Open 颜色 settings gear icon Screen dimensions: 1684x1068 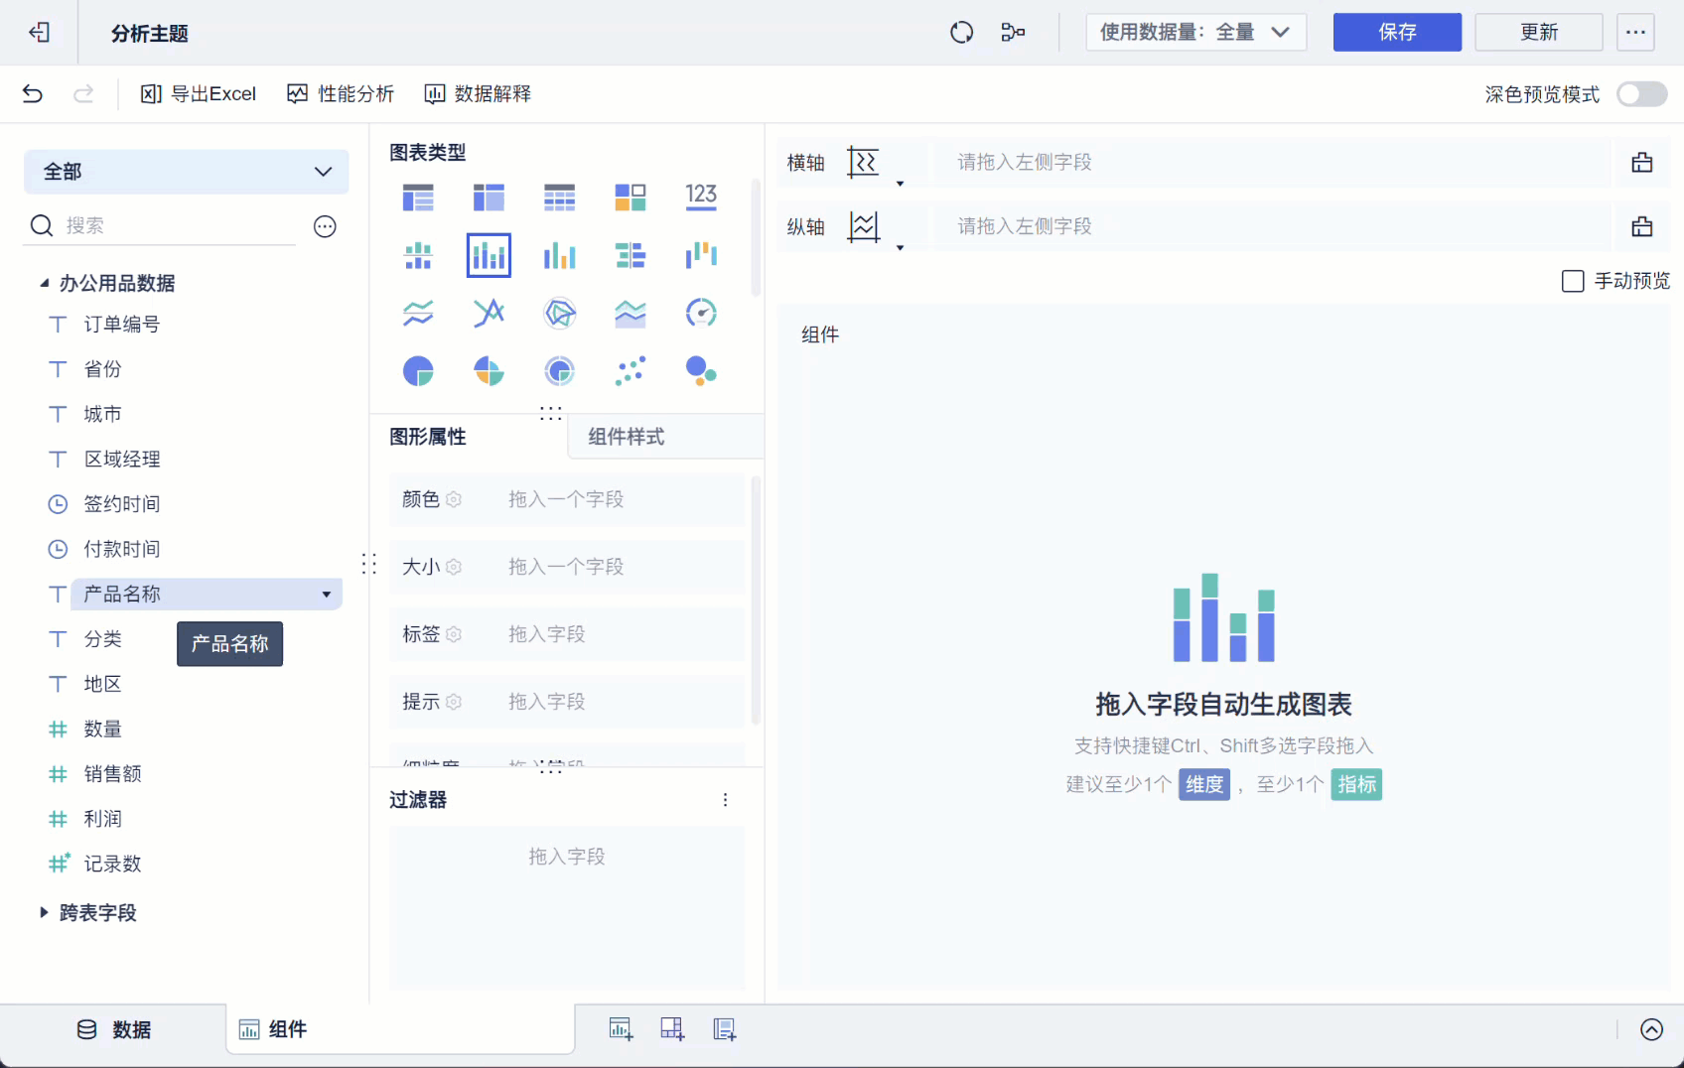click(454, 499)
